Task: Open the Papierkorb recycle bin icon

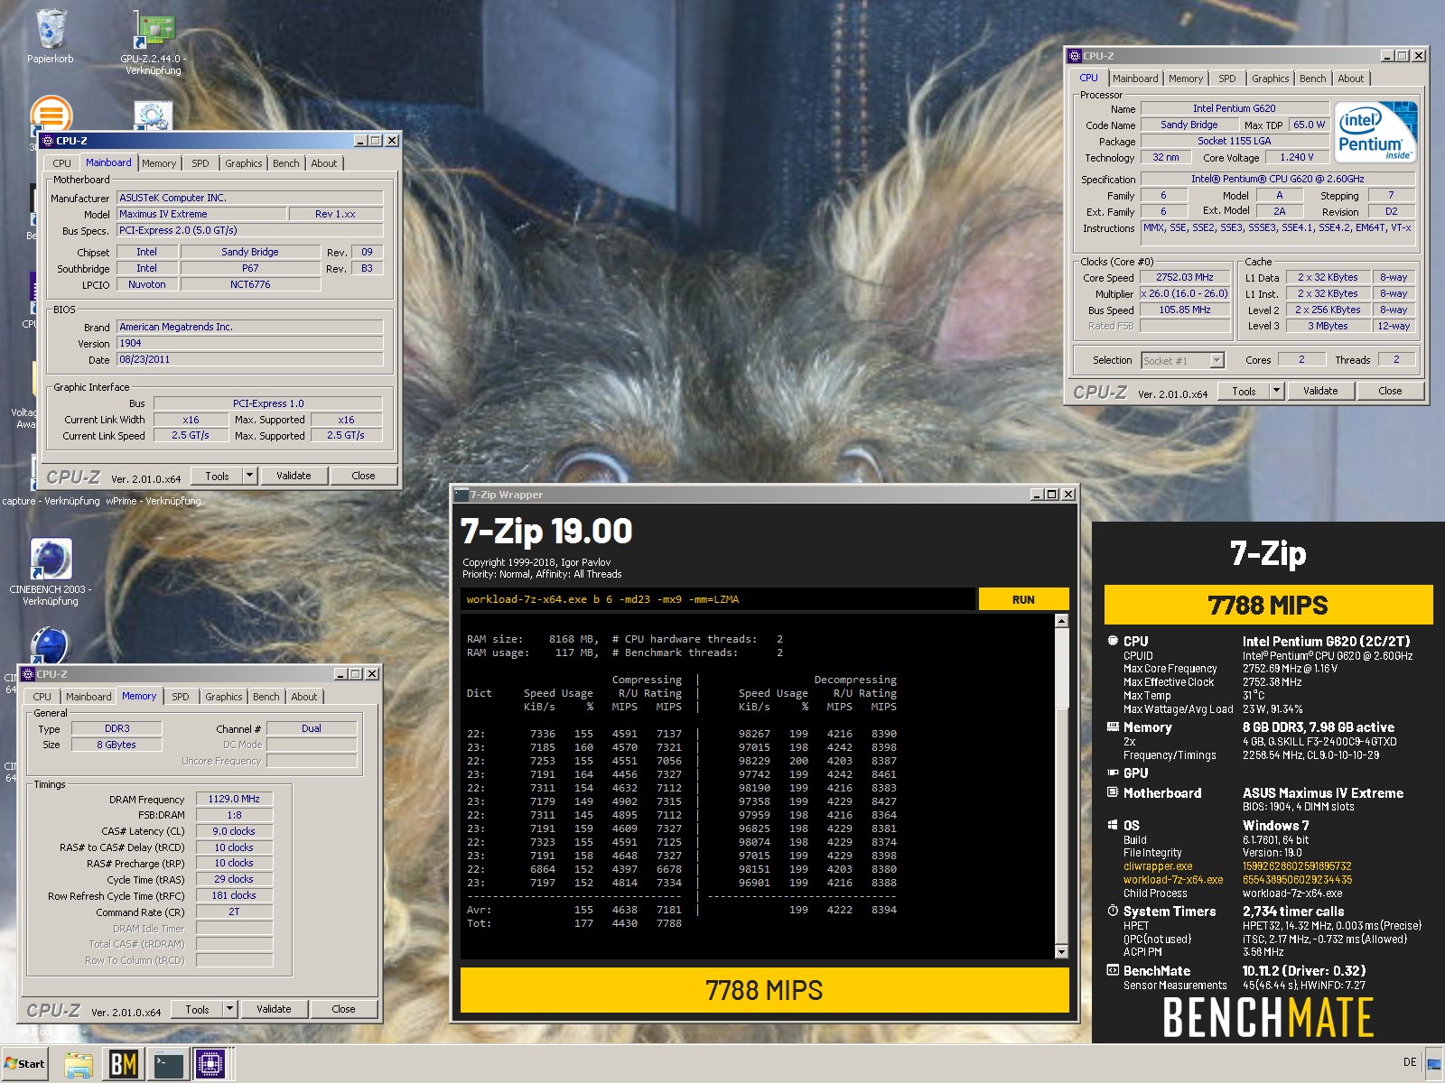Action: 51,29
